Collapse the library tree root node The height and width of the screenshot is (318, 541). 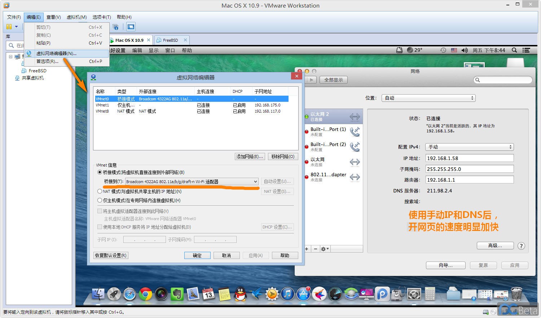[10, 56]
